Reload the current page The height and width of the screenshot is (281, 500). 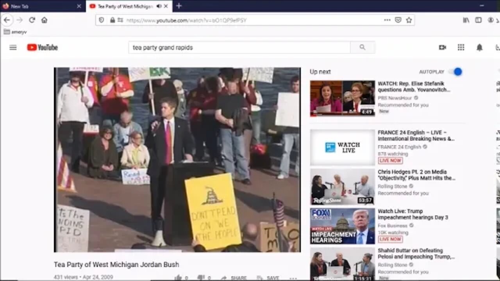pyautogui.click(x=32, y=20)
